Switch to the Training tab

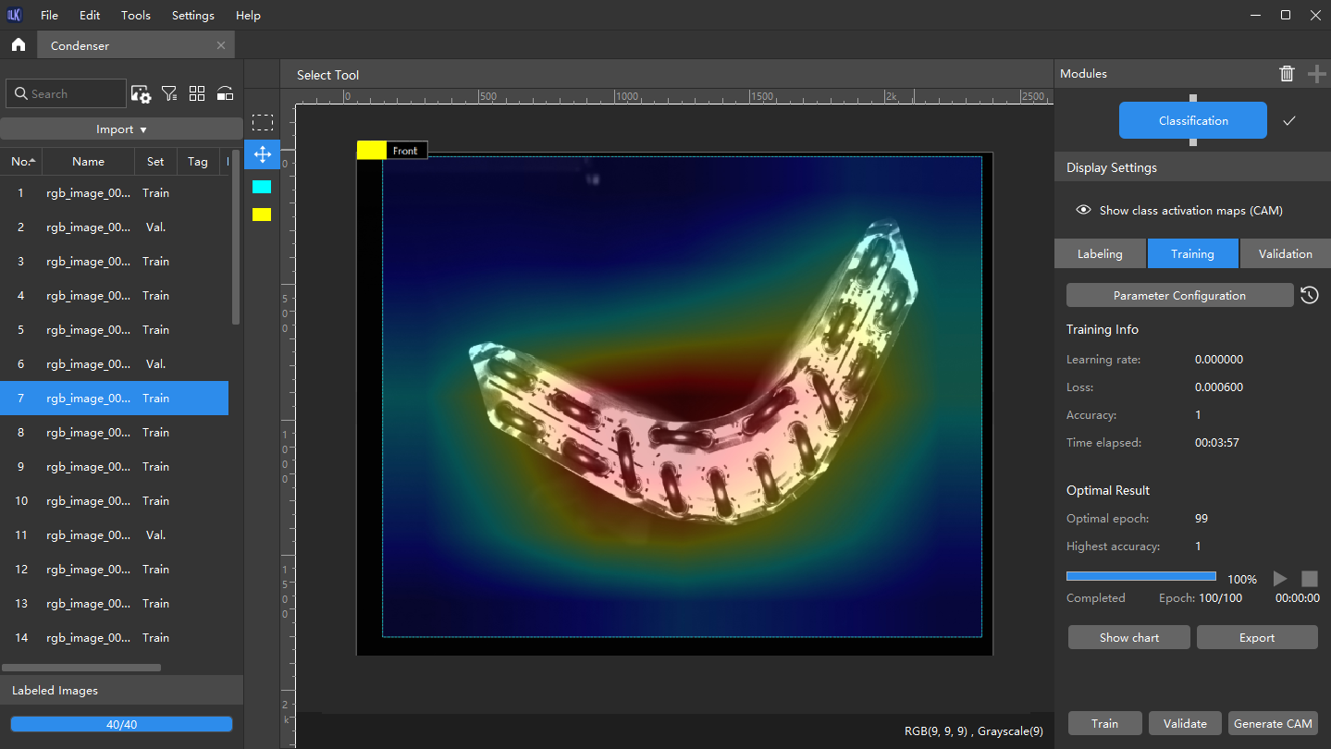(1192, 253)
